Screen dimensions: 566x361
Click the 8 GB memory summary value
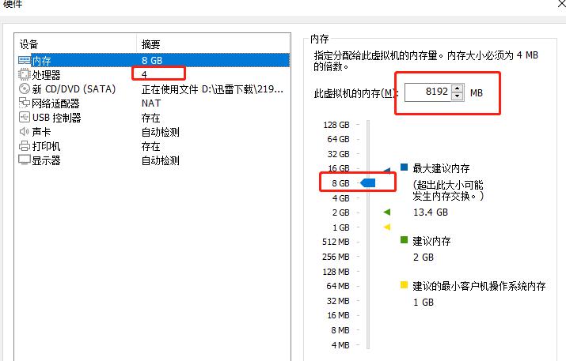click(x=152, y=61)
